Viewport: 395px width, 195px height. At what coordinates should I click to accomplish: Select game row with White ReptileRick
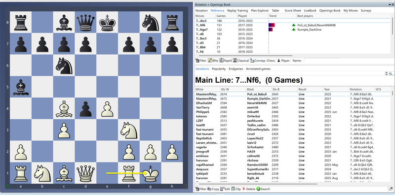tap(293, 138)
